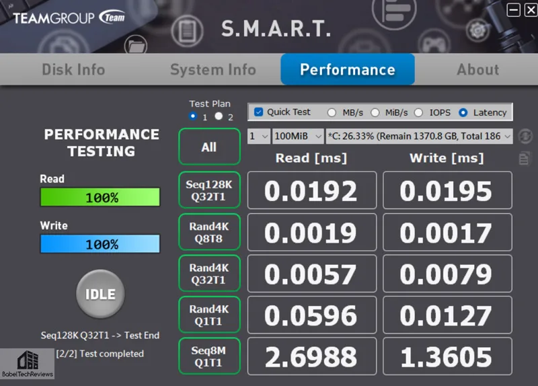The height and width of the screenshot is (386, 538).
Task: Go to the About tab
Action: click(x=478, y=70)
